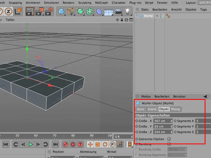Open the Animieren menu
Image resolution: width=211 pixels, height=158 pixels.
(33, 3)
